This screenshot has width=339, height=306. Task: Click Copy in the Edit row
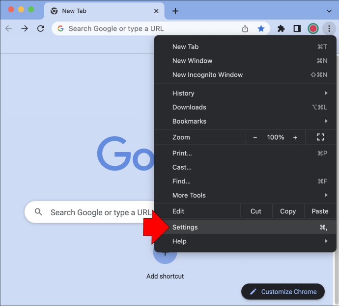point(288,211)
